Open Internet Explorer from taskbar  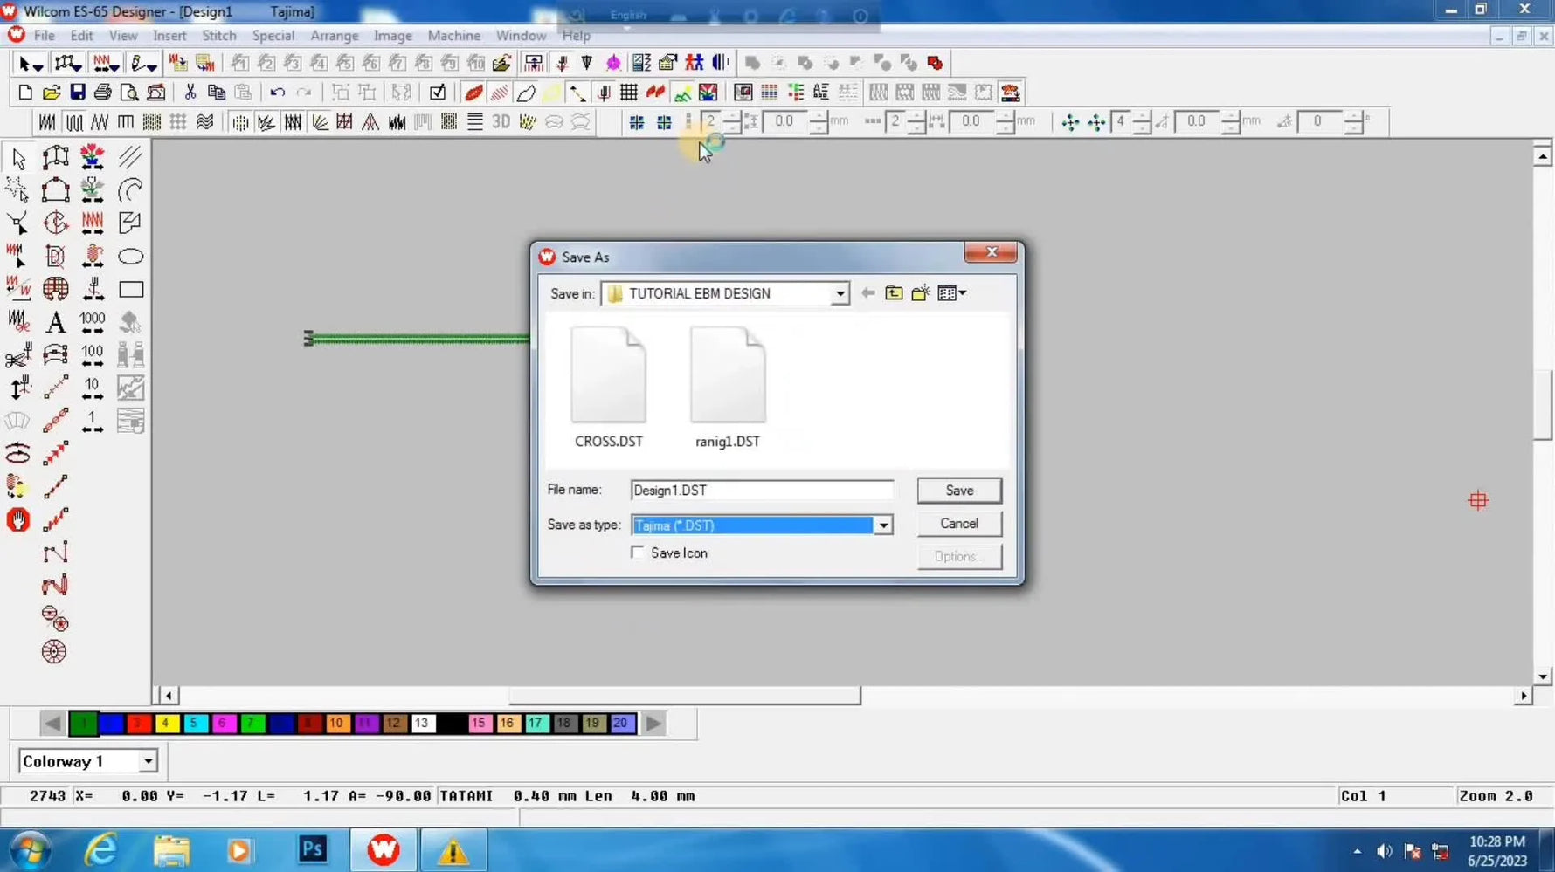pyautogui.click(x=100, y=849)
